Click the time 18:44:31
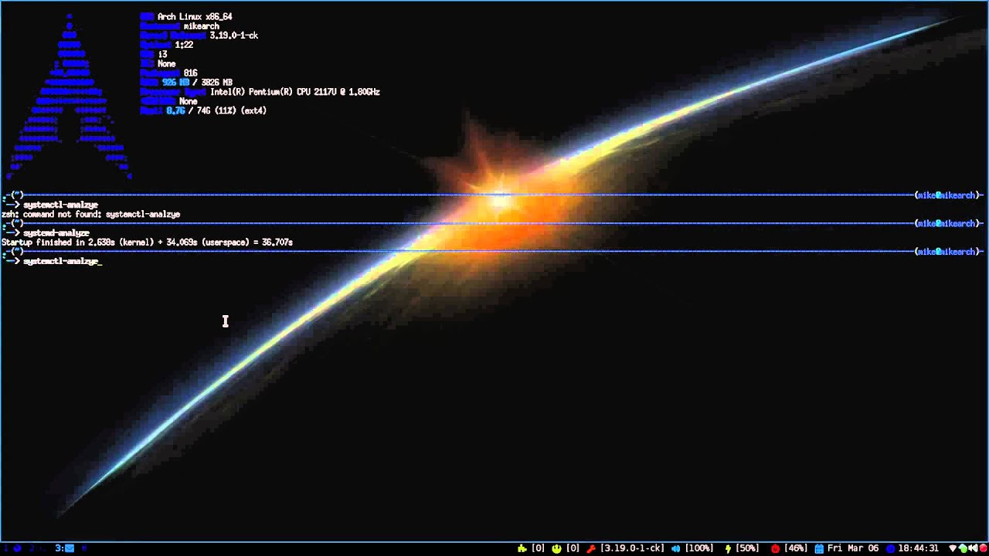Screen dimensions: 989x556 coord(919,548)
